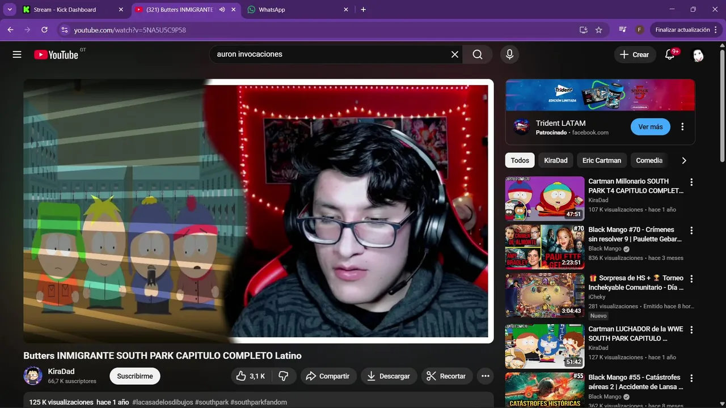726x408 pixels.
Task: Open options for Cartman LUCHADOR video
Action: (691, 330)
